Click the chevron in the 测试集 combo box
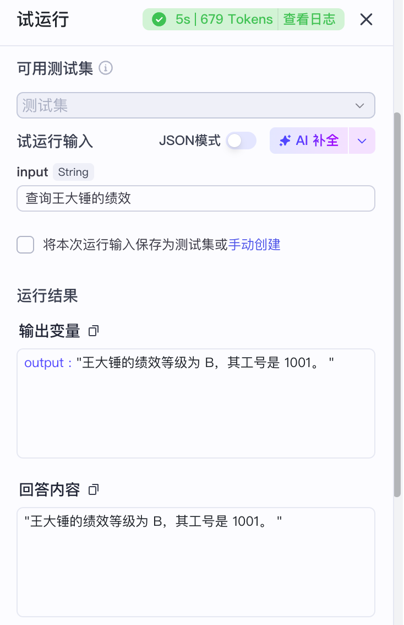Viewport: 404px width, 625px height. [359, 105]
